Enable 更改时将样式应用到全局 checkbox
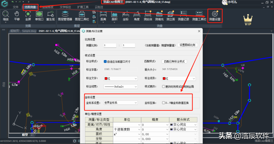 pos(164,87)
